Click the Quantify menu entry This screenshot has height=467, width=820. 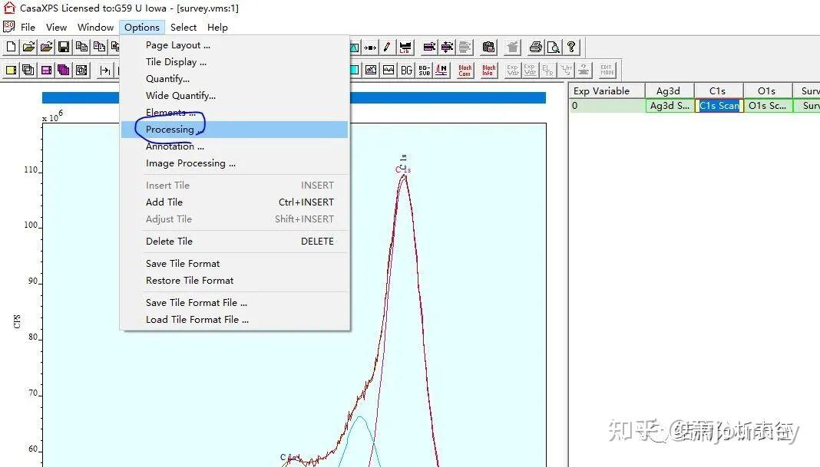(167, 78)
